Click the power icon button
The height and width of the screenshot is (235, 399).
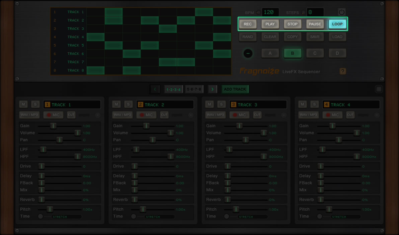(341, 12)
